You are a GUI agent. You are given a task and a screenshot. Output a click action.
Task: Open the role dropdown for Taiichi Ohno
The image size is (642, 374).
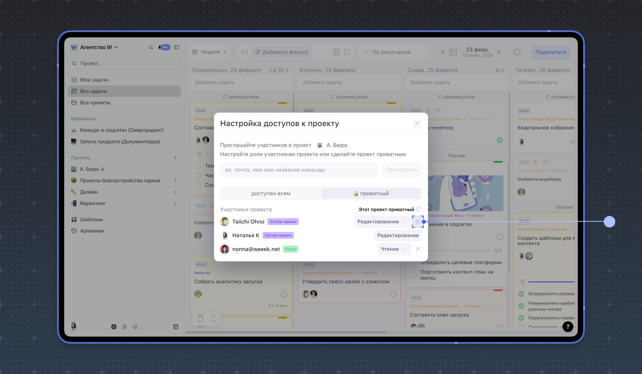point(381,222)
